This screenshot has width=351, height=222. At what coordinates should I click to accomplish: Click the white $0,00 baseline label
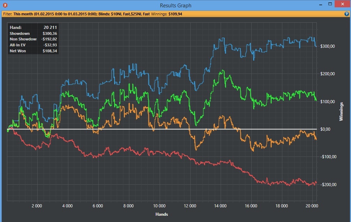click(x=325, y=129)
